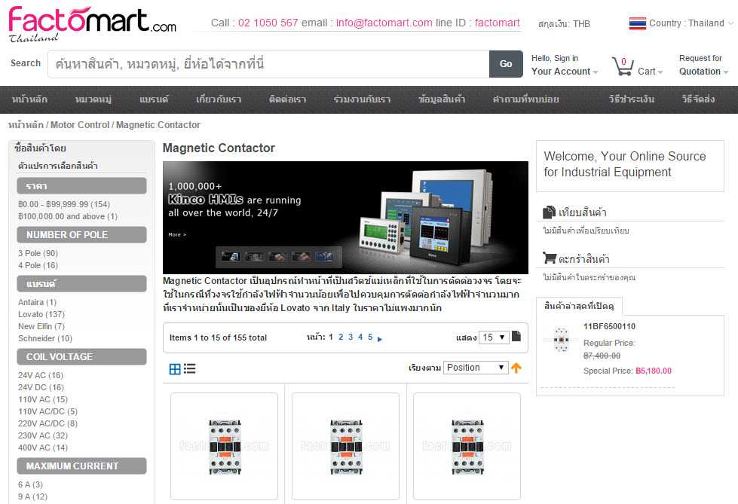This screenshot has height=504, width=738.
Task: Click the หน้าหลัก breadcrumb link
Action: (26, 125)
